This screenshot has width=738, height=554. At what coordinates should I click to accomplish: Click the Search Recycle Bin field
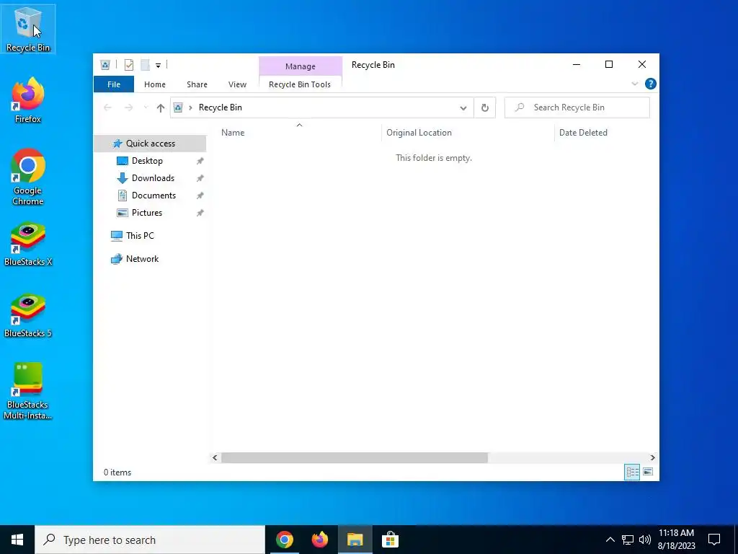tap(577, 107)
